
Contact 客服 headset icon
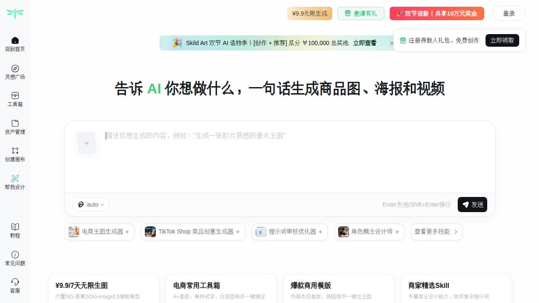[x=15, y=282]
